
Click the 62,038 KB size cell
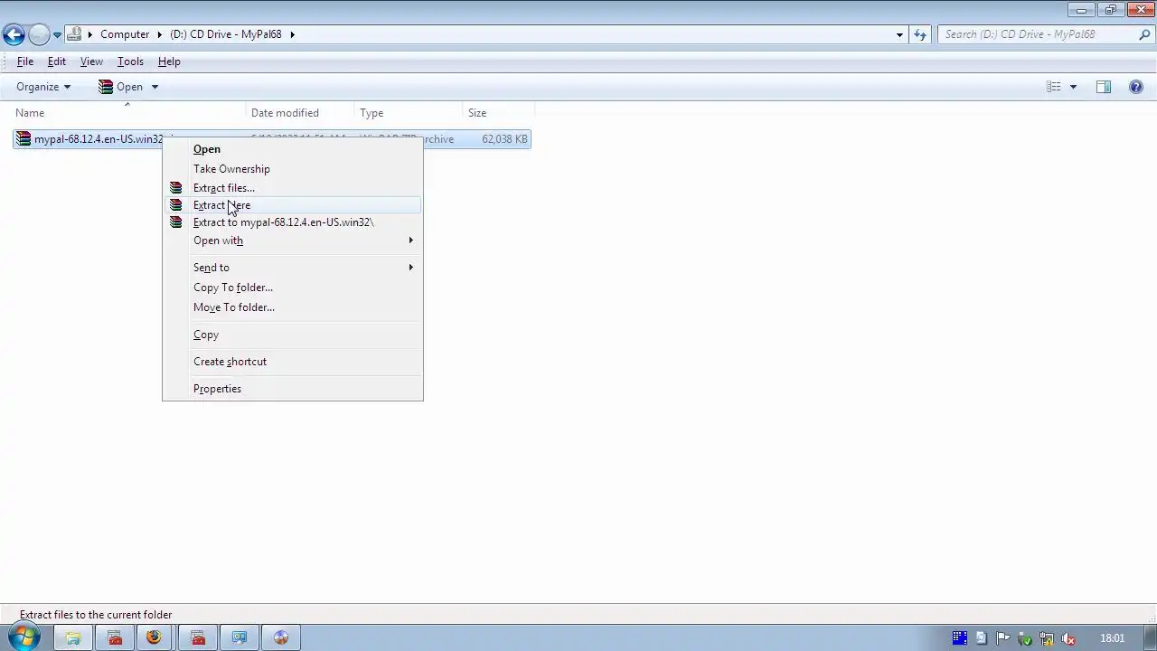(504, 139)
